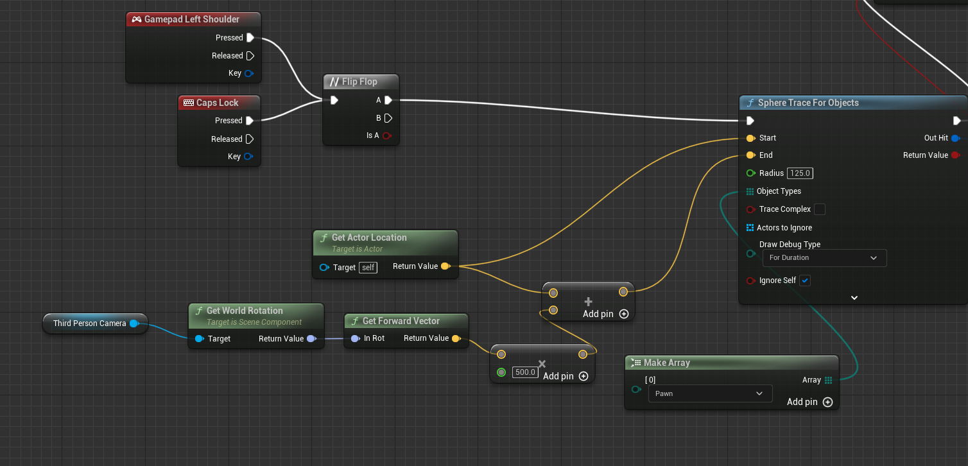Select the Get Forward Vector node title
The width and height of the screenshot is (968, 466).
(401, 321)
